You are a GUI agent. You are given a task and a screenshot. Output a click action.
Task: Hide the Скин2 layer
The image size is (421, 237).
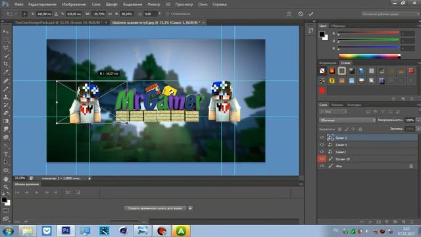point(322,152)
